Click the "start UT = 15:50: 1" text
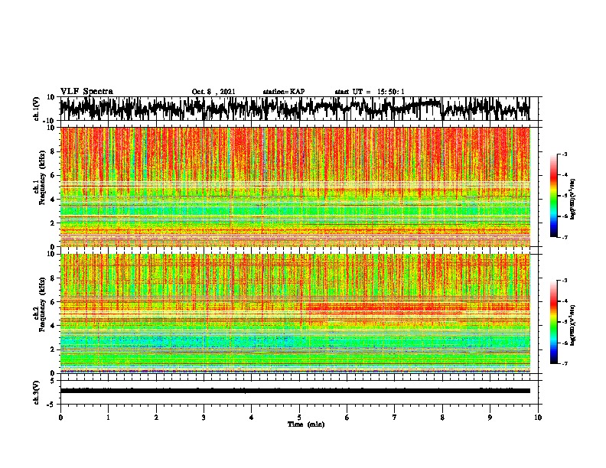Screen dimensions: 606x468 click(370, 92)
